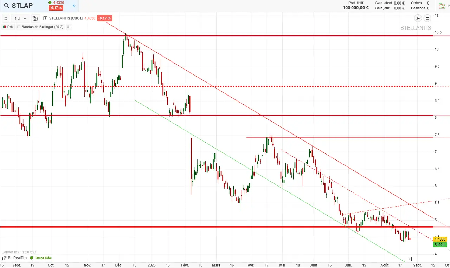Click the green status dot beside 4,4330 in header

click(x=50, y=3)
